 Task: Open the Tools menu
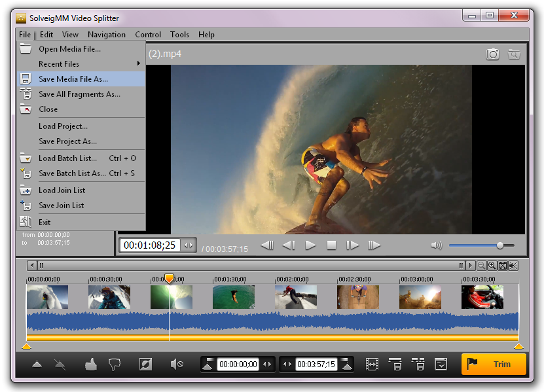pyautogui.click(x=179, y=35)
